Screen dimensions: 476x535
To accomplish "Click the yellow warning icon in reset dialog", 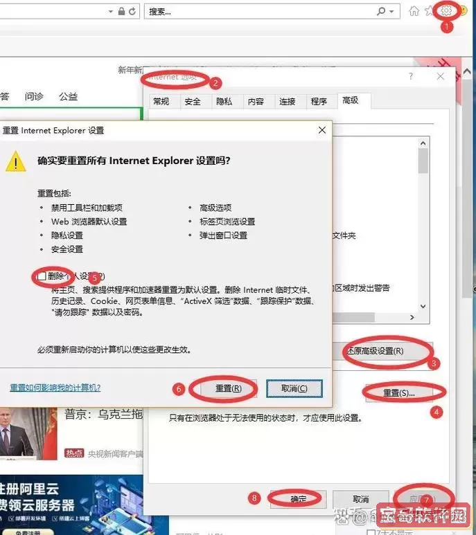I will (x=16, y=161).
